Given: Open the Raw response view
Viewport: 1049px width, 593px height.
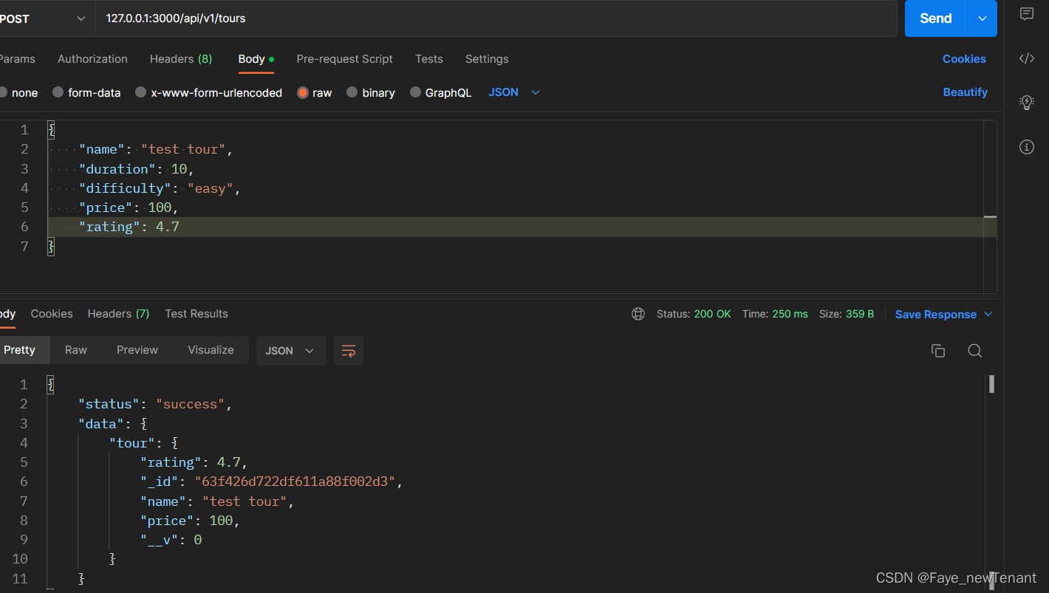Looking at the screenshot, I should [x=75, y=350].
